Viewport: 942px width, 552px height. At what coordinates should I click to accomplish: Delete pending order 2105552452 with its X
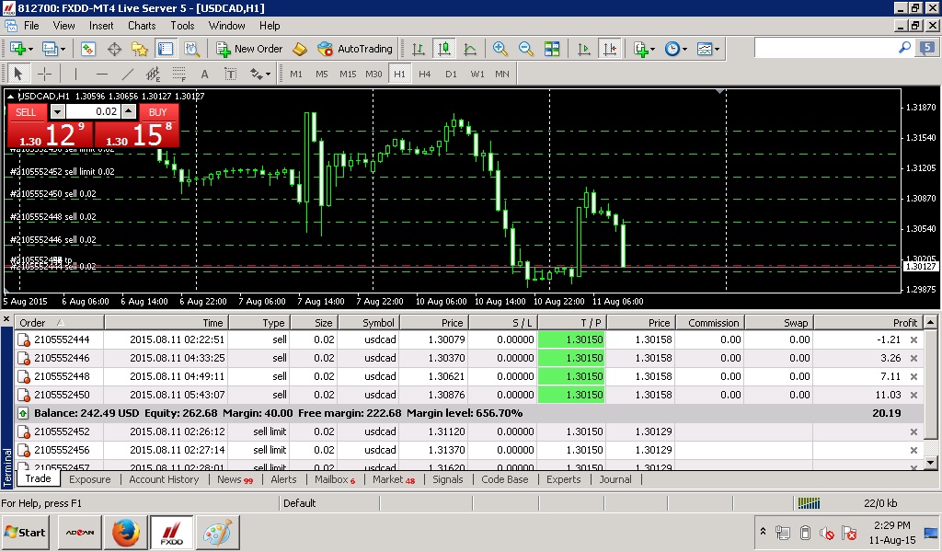[x=913, y=431]
